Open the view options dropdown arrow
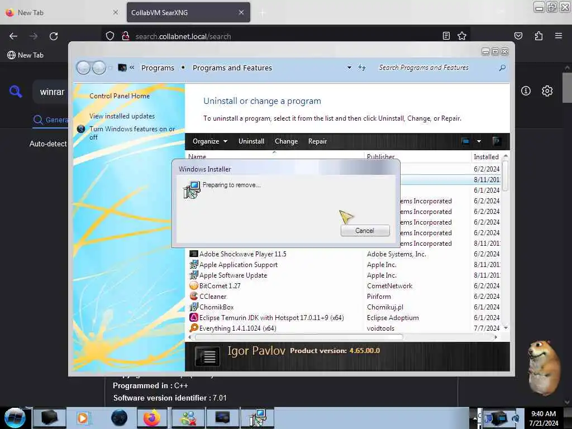Viewport: 572px width, 429px height. (x=479, y=141)
